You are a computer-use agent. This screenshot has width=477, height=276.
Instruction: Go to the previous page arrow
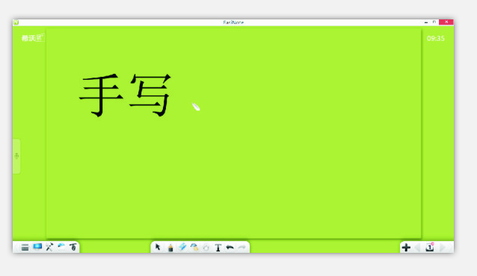pyautogui.click(x=417, y=248)
